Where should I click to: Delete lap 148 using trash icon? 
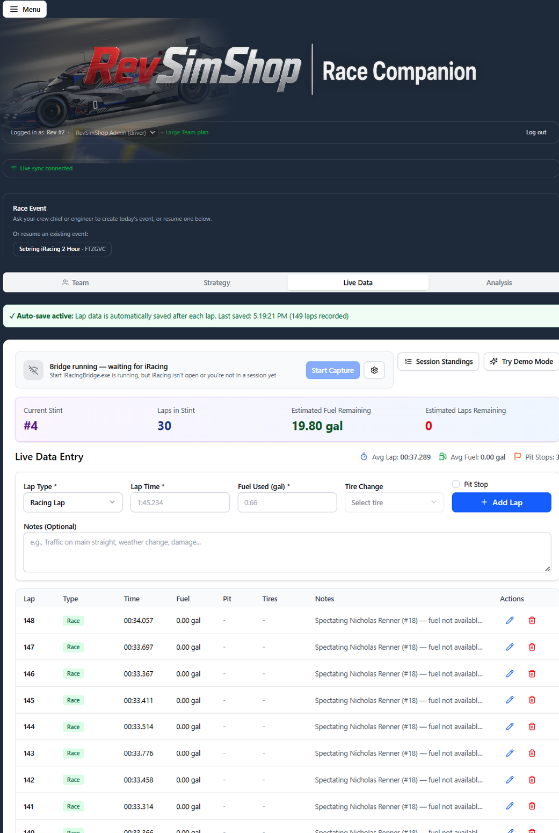tap(532, 620)
